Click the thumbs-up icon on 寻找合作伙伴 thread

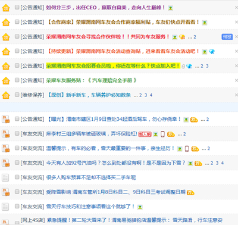(182, 37)
